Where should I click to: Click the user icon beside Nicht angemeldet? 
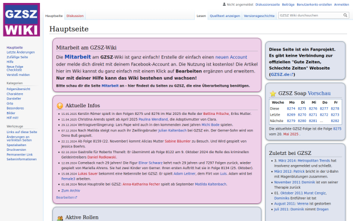point(224,4)
